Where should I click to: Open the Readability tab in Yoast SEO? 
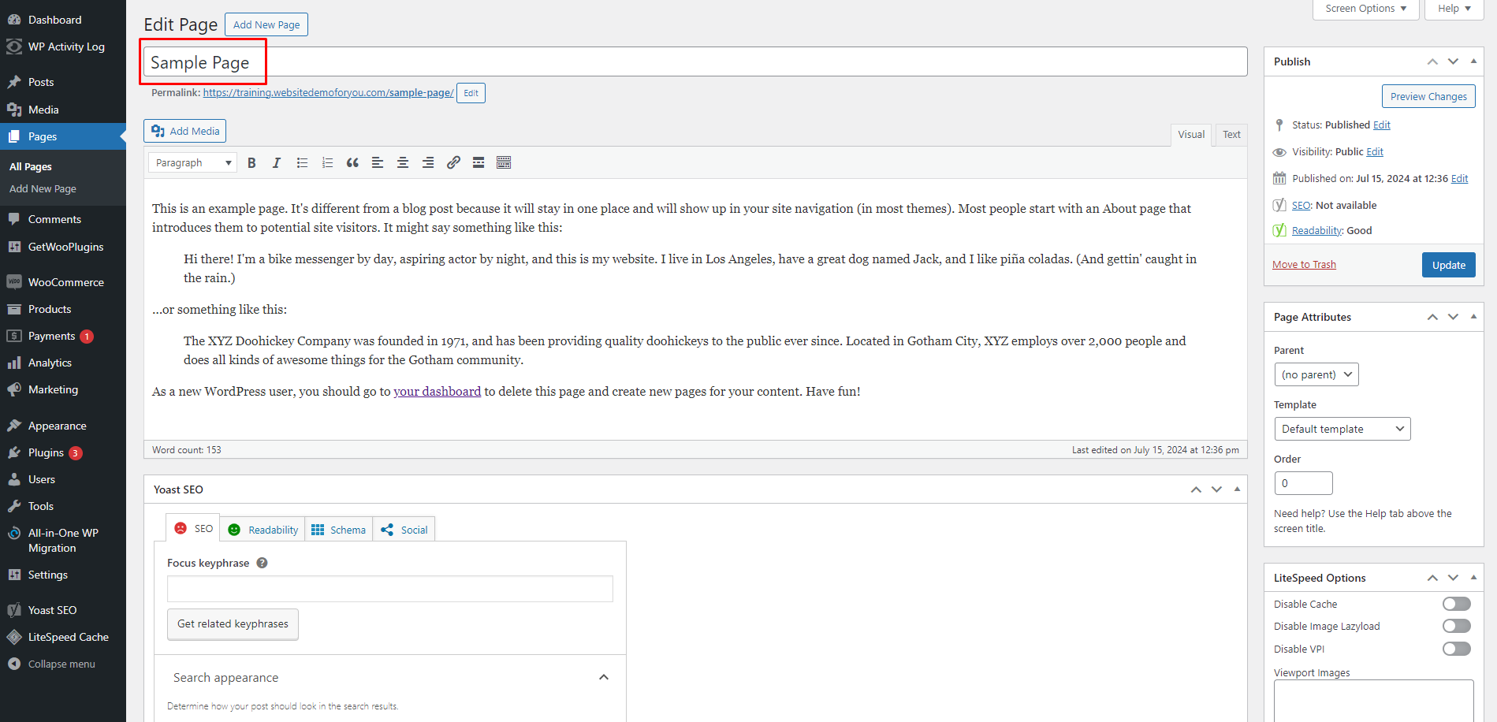(264, 530)
